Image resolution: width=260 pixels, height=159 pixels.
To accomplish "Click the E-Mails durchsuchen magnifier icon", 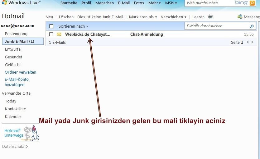I will (x=252, y=26).
